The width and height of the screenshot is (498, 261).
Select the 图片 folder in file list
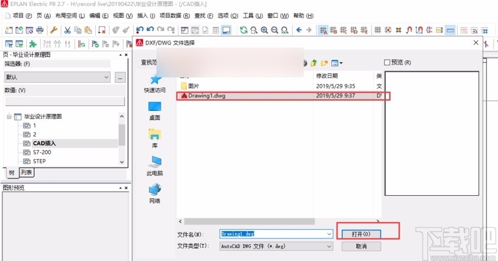click(x=189, y=86)
